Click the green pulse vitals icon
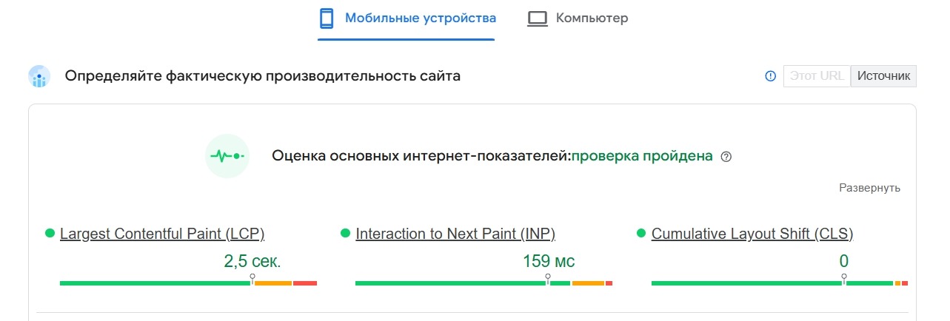This screenshot has height=321, width=950. tap(227, 156)
